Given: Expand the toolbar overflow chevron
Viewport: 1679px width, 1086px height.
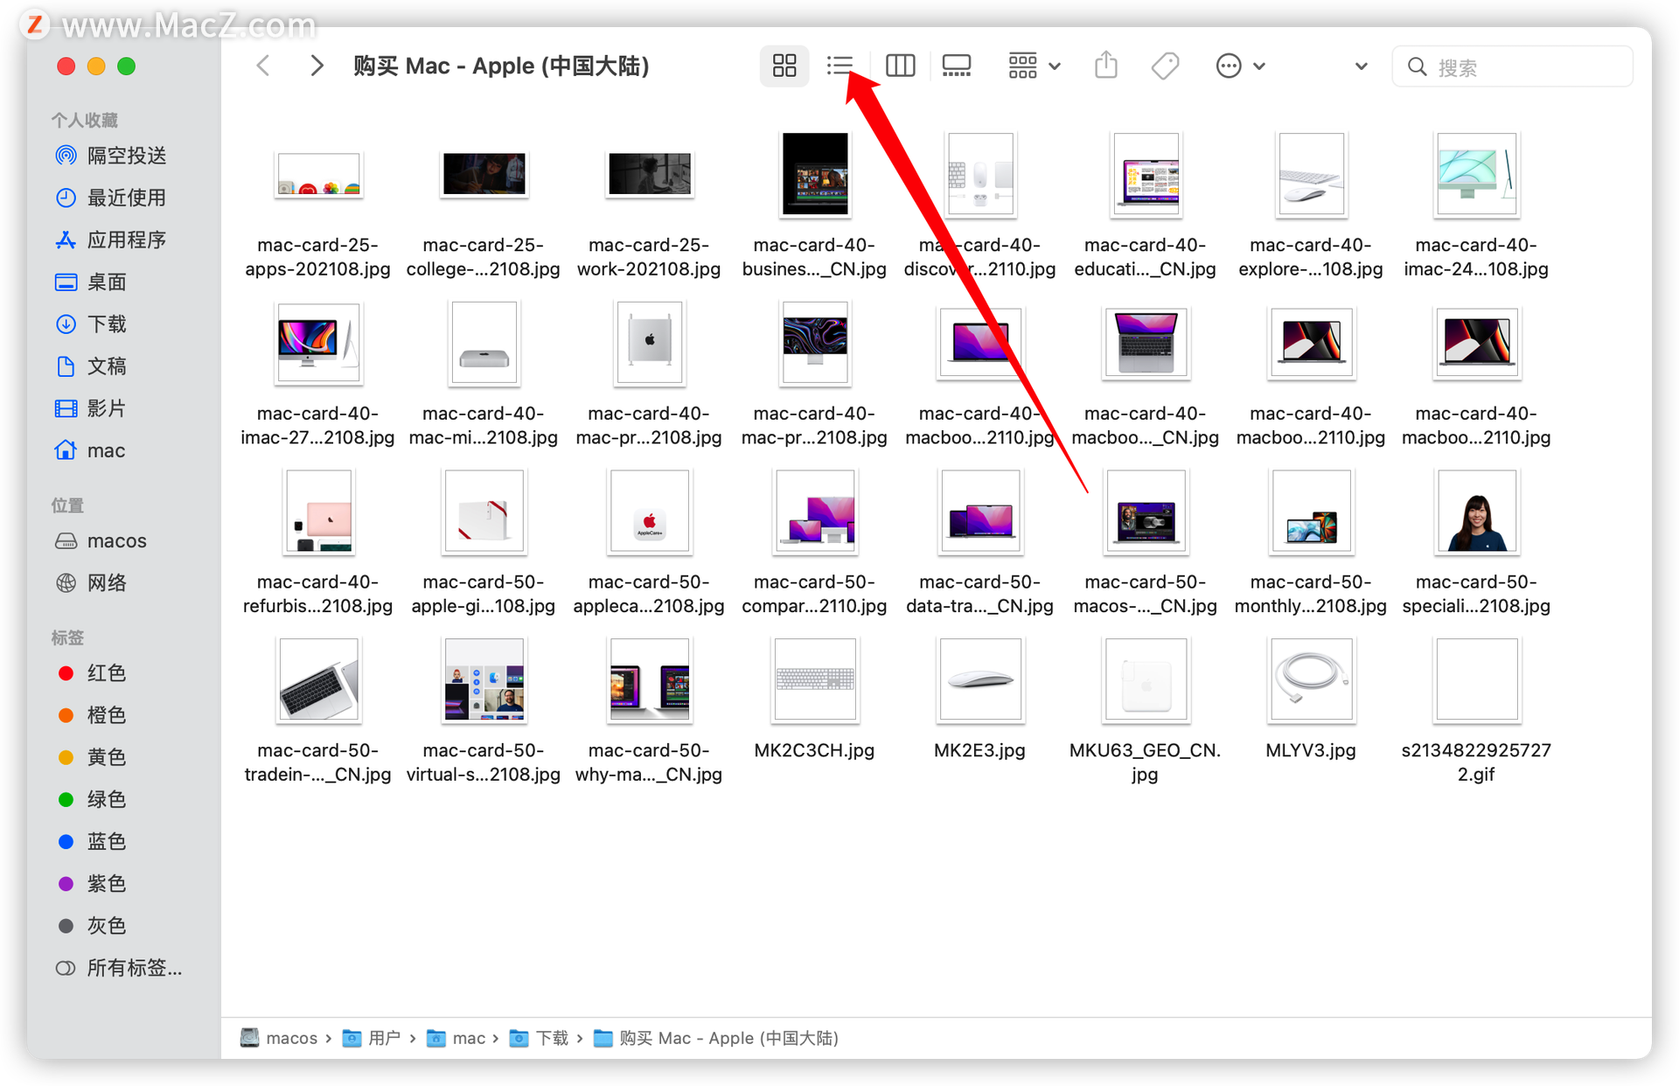Looking at the screenshot, I should pos(1361,66).
